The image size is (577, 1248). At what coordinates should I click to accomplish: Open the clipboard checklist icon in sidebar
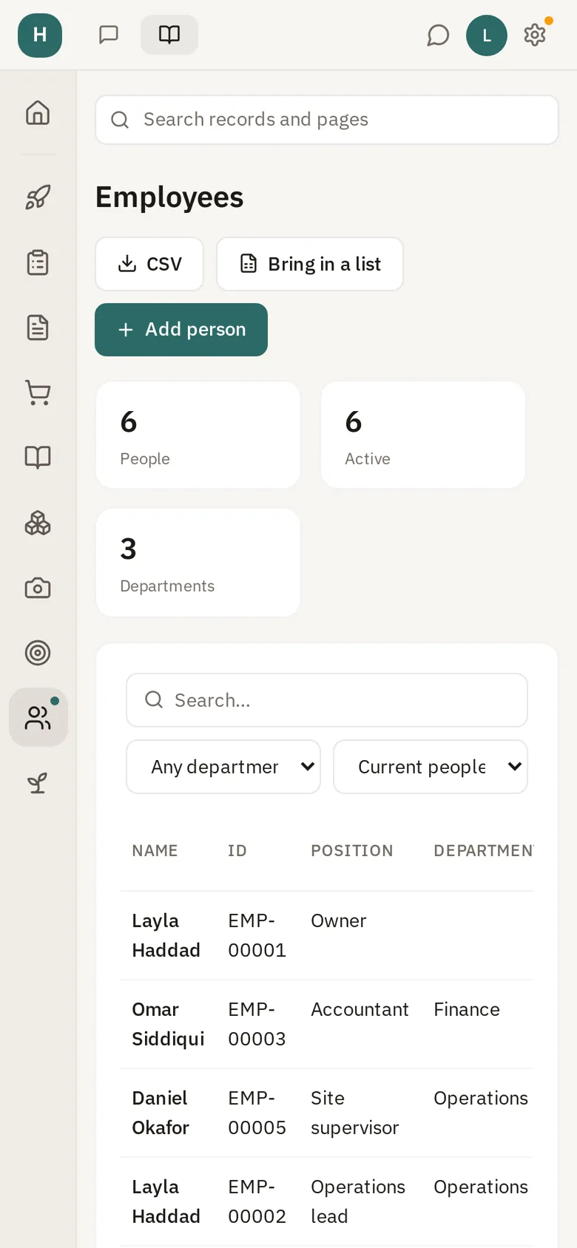[x=38, y=262]
